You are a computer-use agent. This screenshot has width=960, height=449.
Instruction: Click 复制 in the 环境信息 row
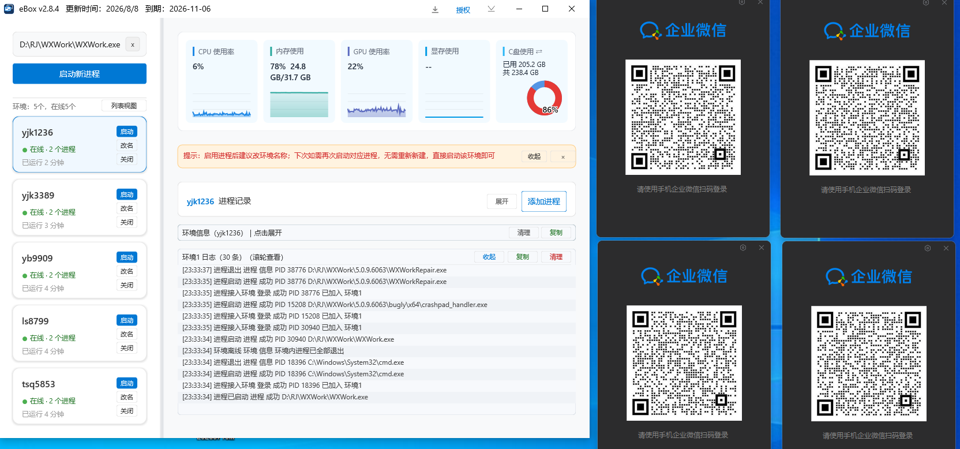point(556,233)
